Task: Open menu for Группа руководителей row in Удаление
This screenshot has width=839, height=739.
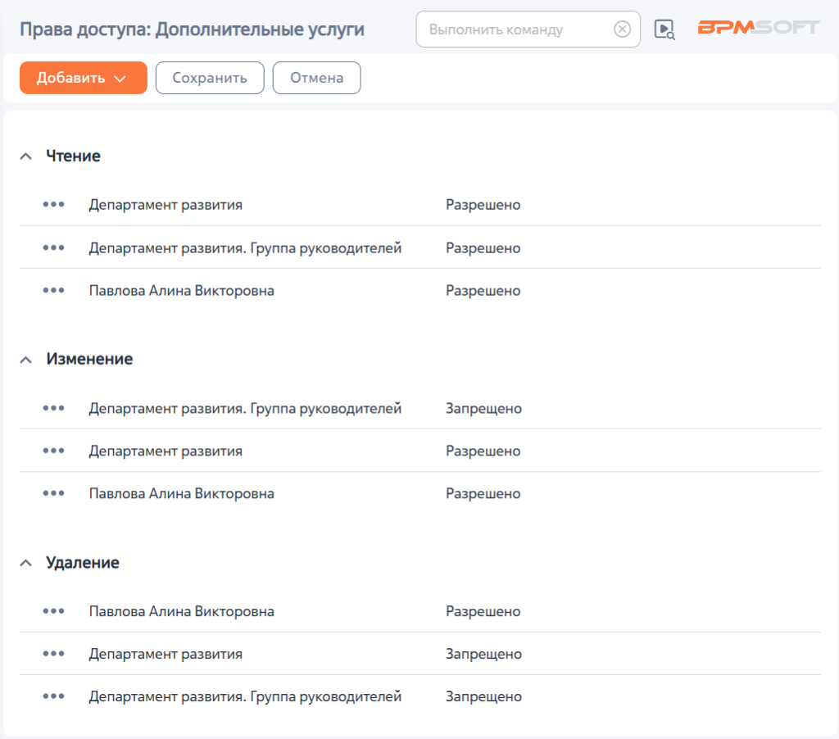Action: [x=53, y=696]
